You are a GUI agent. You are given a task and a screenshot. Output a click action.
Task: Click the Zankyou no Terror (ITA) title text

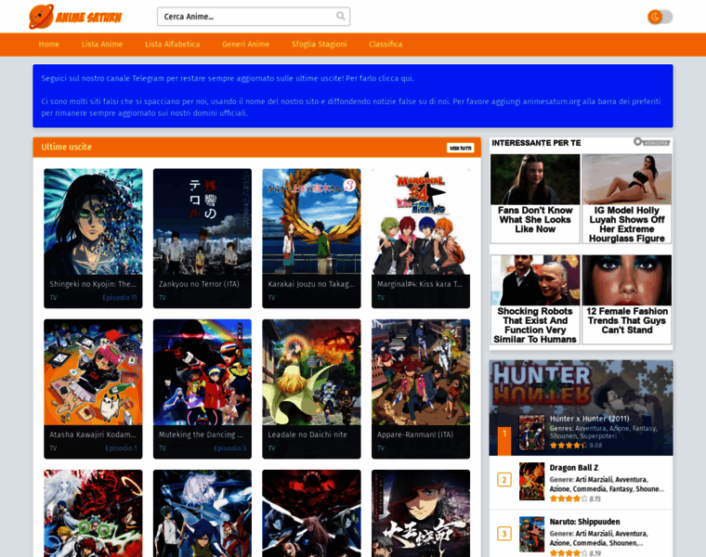[x=199, y=284]
